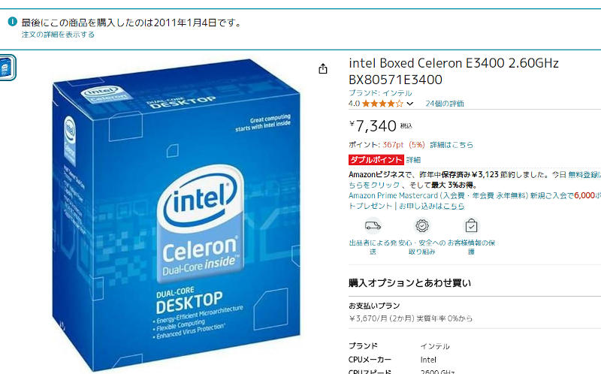This screenshot has width=601, height=374.
Task: Click 詳細はこちら next to the points
Action: click(452, 145)
